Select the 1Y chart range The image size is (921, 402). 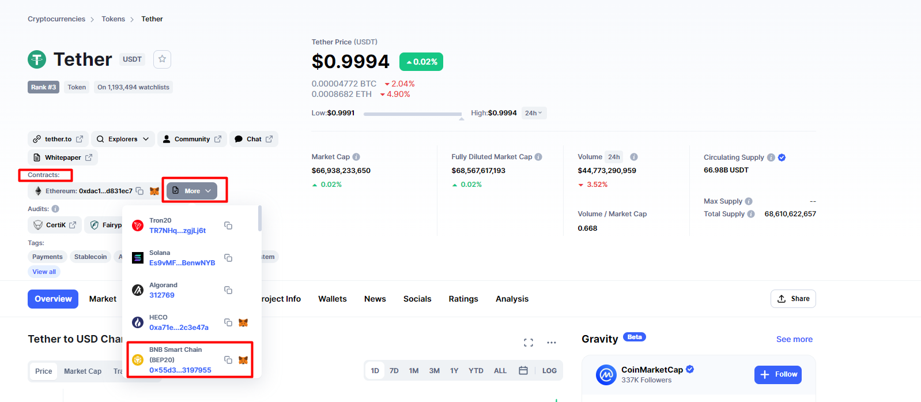point(454,370)
